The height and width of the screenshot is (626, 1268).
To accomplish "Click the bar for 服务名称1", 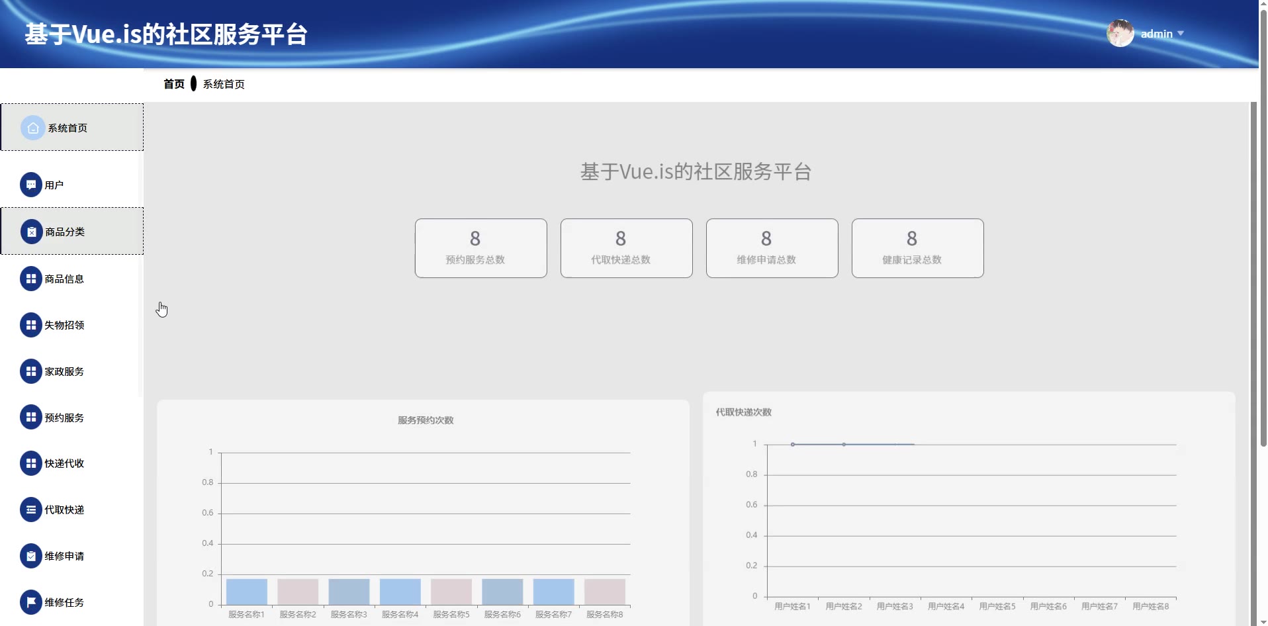I will (x=247, y=592).
